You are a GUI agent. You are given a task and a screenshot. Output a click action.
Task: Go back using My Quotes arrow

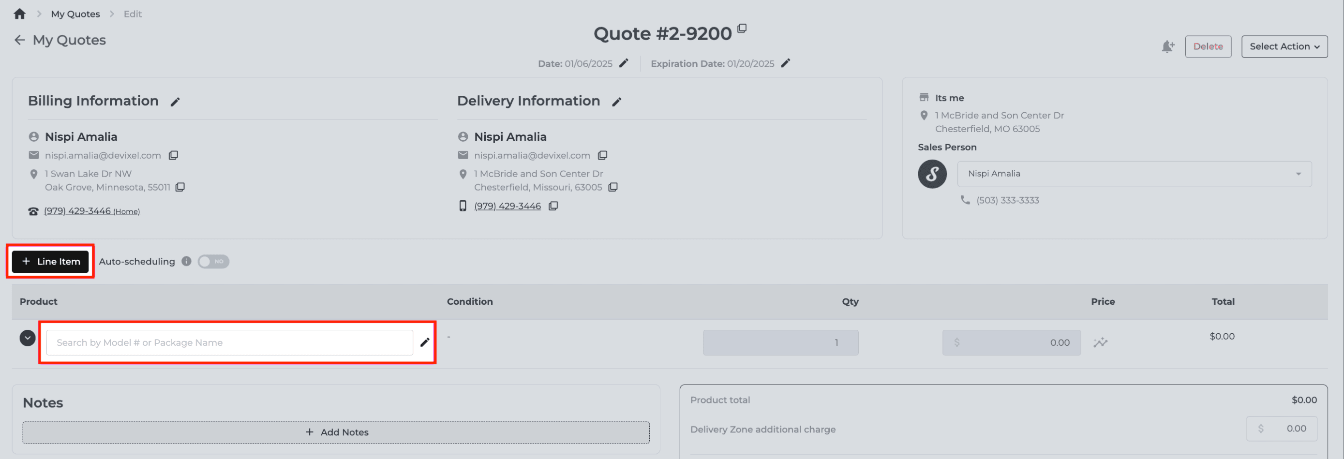(x=19, y=40)
